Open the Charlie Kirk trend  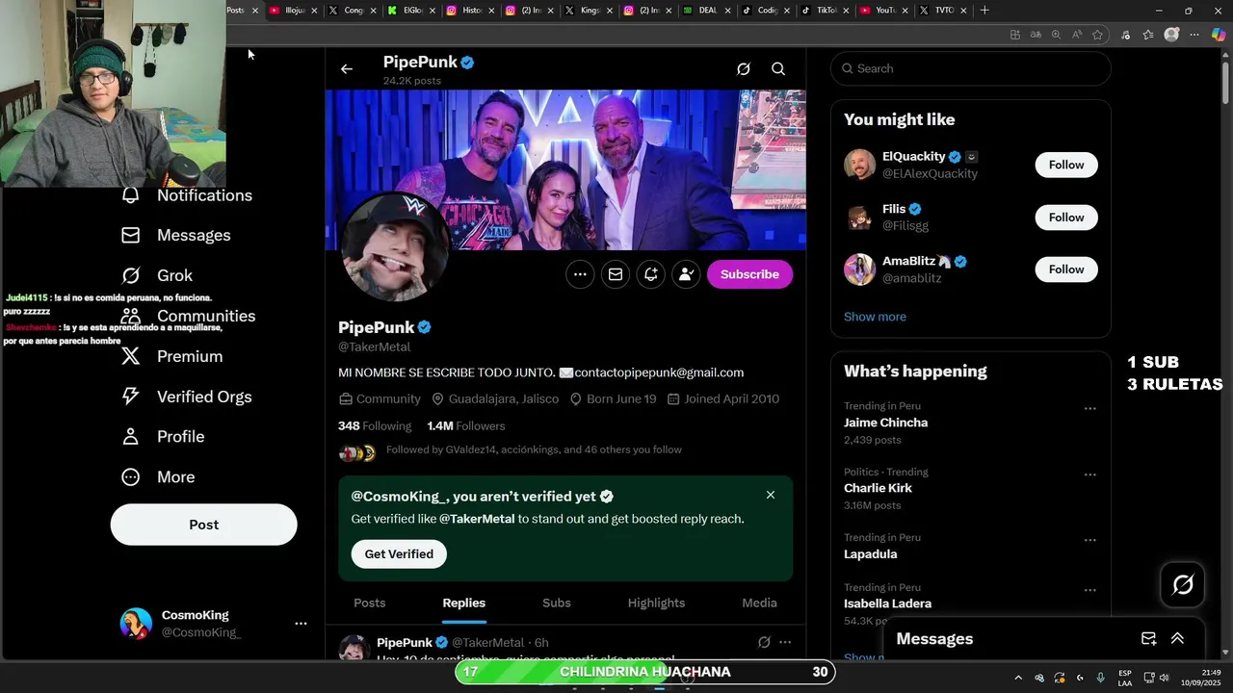pos(878,488)
